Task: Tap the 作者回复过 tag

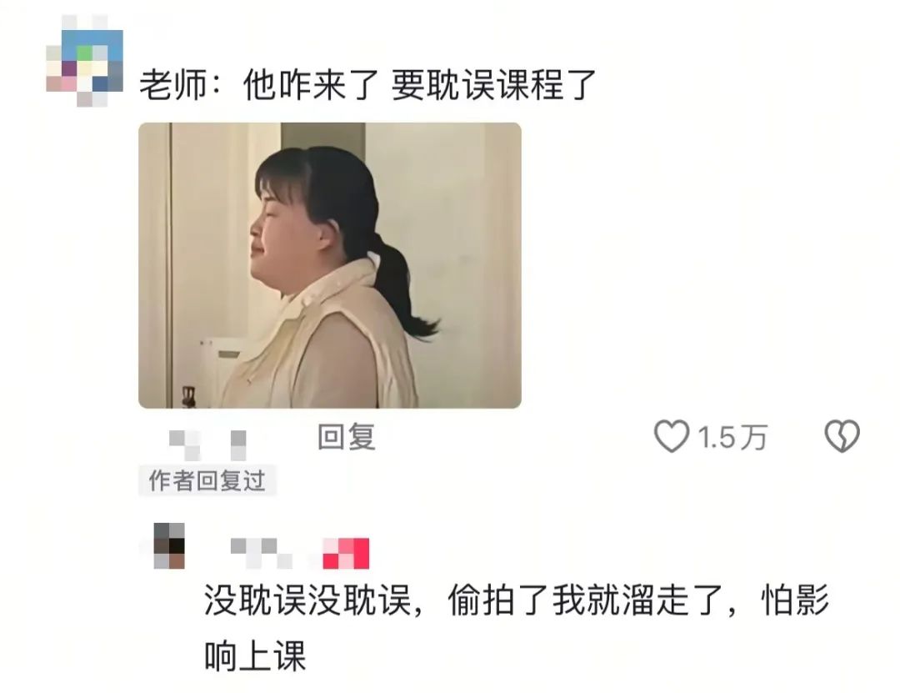Action: 207,481
